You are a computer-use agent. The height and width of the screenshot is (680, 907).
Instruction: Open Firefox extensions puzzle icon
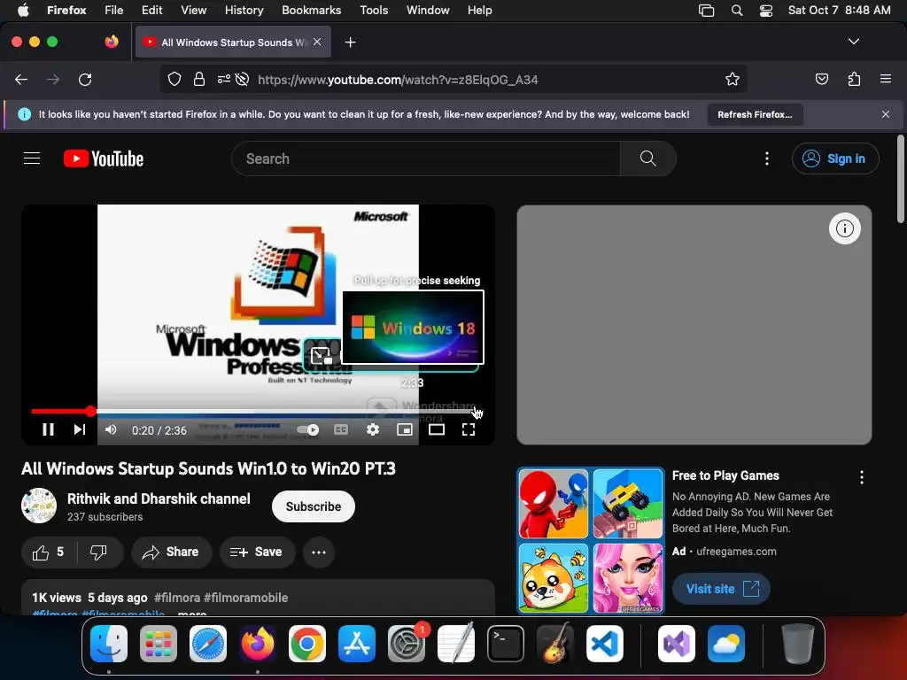[x=854, y=79]
